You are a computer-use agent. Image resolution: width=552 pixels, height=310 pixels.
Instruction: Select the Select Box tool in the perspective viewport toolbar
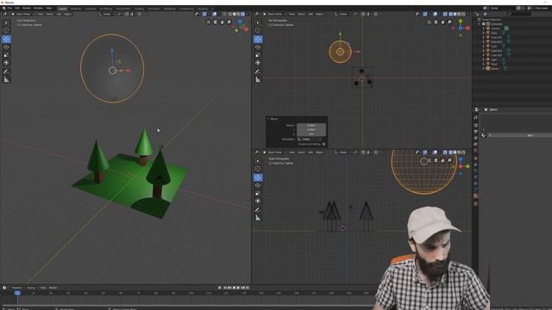click(6, 22)
